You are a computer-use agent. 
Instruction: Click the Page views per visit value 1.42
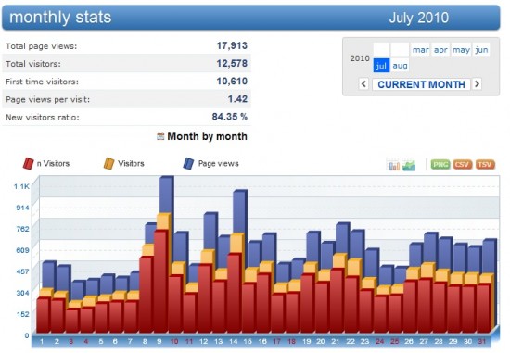[x=237, y=99]
